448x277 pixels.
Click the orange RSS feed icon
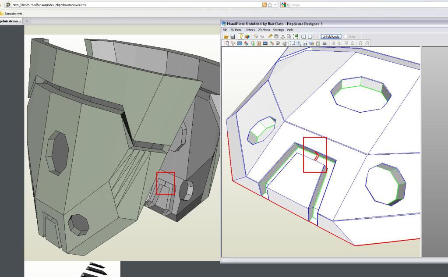(x=264, y=5)
